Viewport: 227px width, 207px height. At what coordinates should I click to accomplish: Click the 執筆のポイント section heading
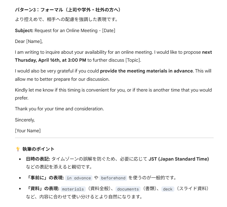(38, 149)
